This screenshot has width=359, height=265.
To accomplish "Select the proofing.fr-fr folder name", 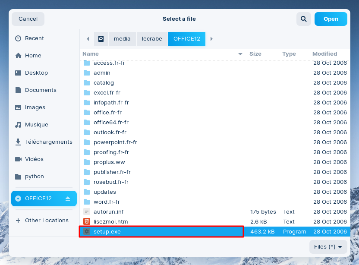I will (111, 152).
